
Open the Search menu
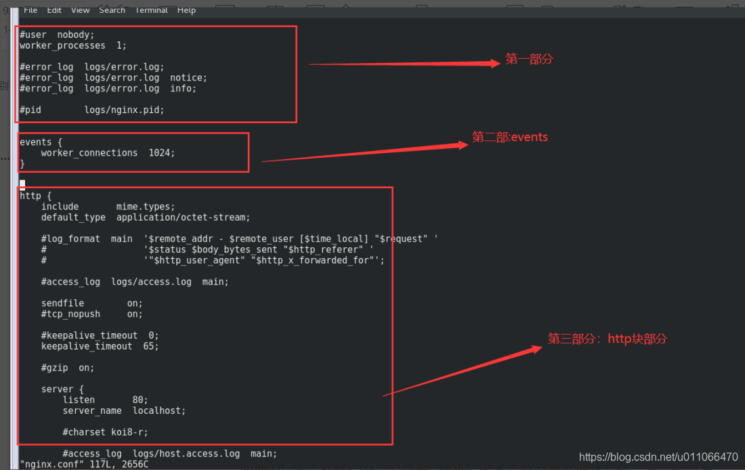112,9
